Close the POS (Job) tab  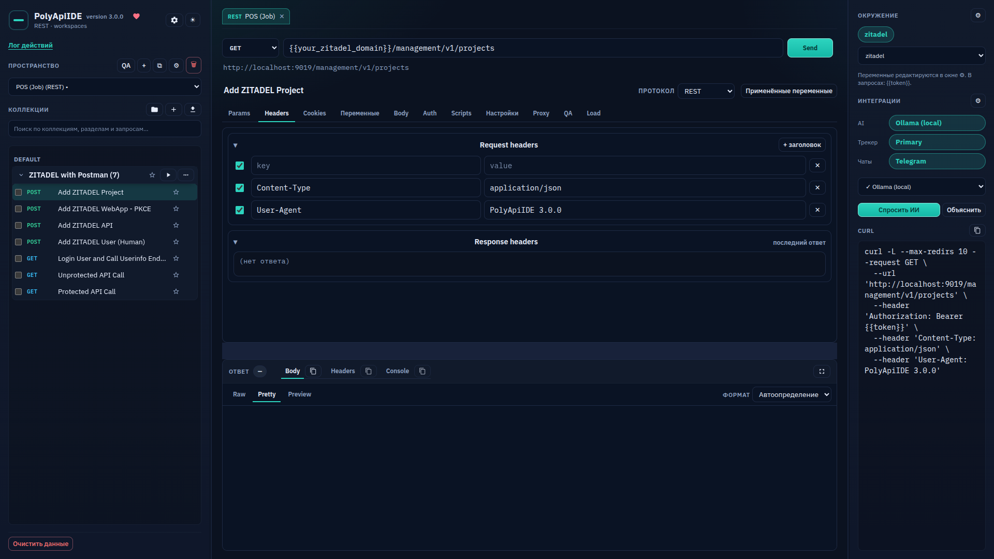tap(282, 17)
